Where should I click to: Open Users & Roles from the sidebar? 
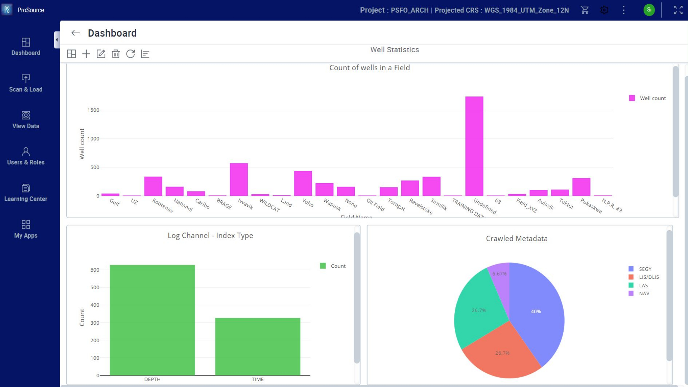point(25,156)
